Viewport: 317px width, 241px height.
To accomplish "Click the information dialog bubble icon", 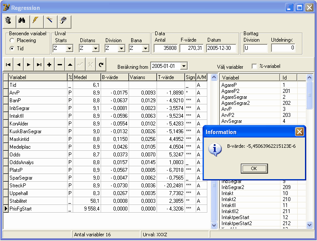I will click(x=215, y=149).
